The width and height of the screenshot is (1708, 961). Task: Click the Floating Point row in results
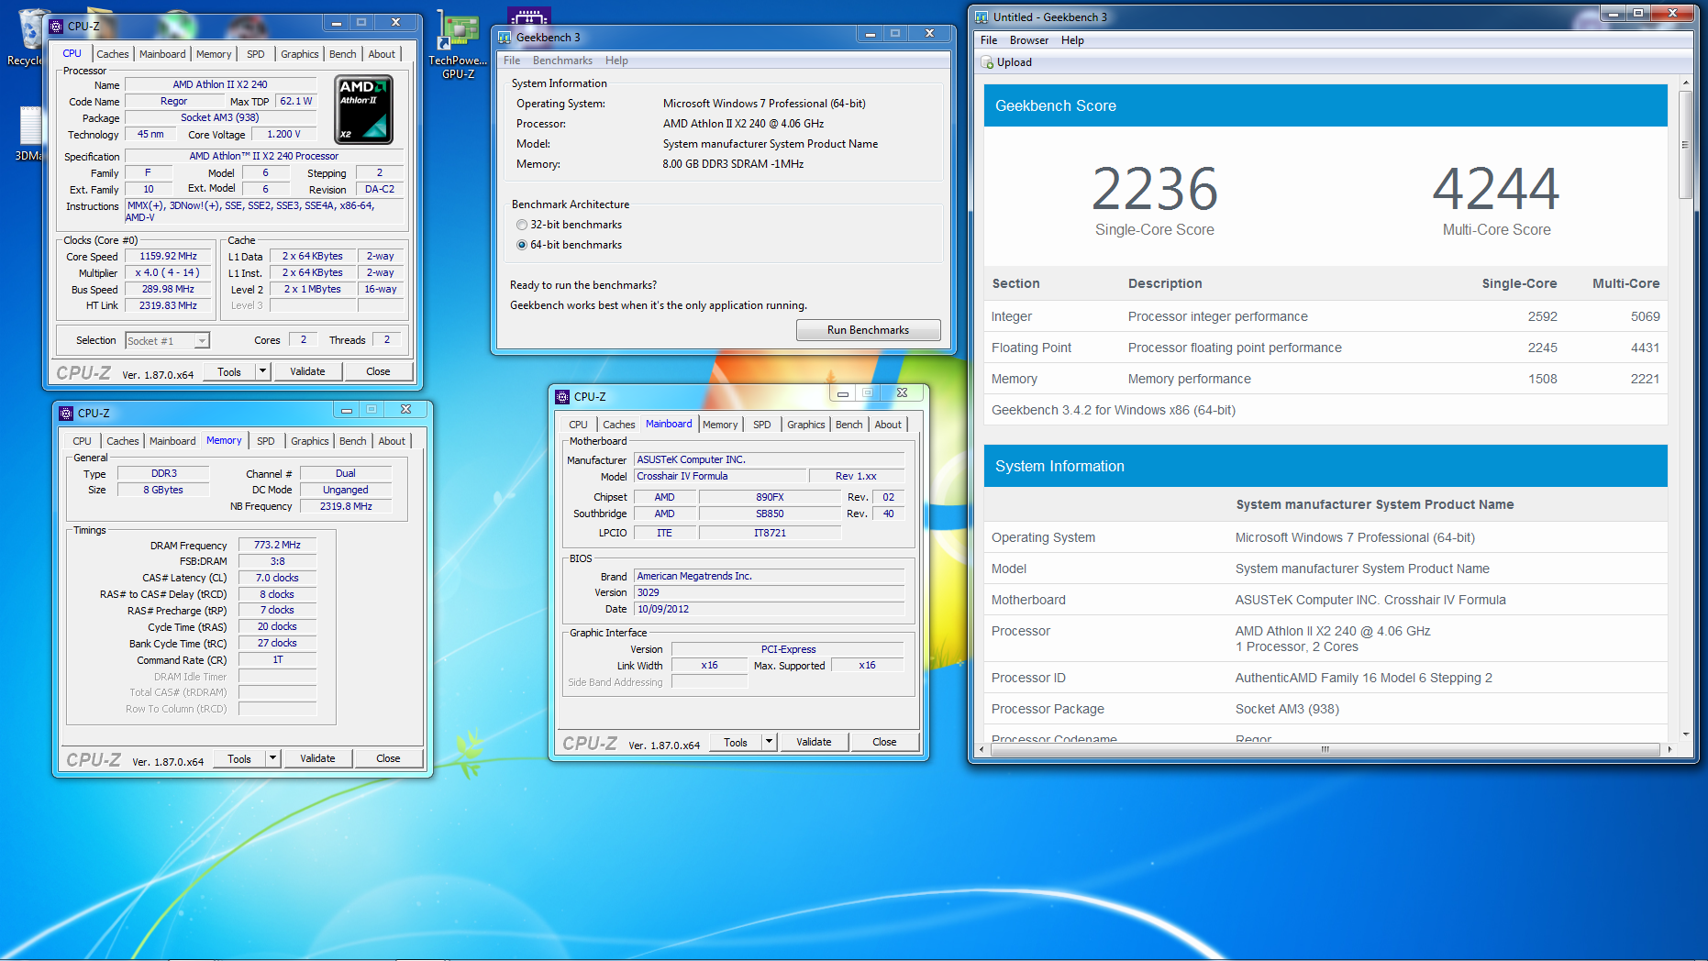1325,348
